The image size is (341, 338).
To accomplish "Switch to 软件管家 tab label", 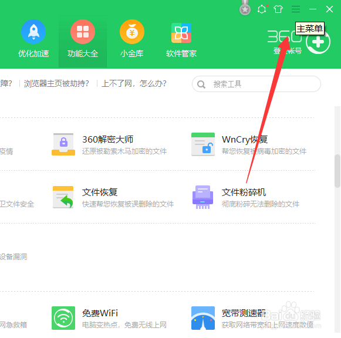I will (181, 53).
